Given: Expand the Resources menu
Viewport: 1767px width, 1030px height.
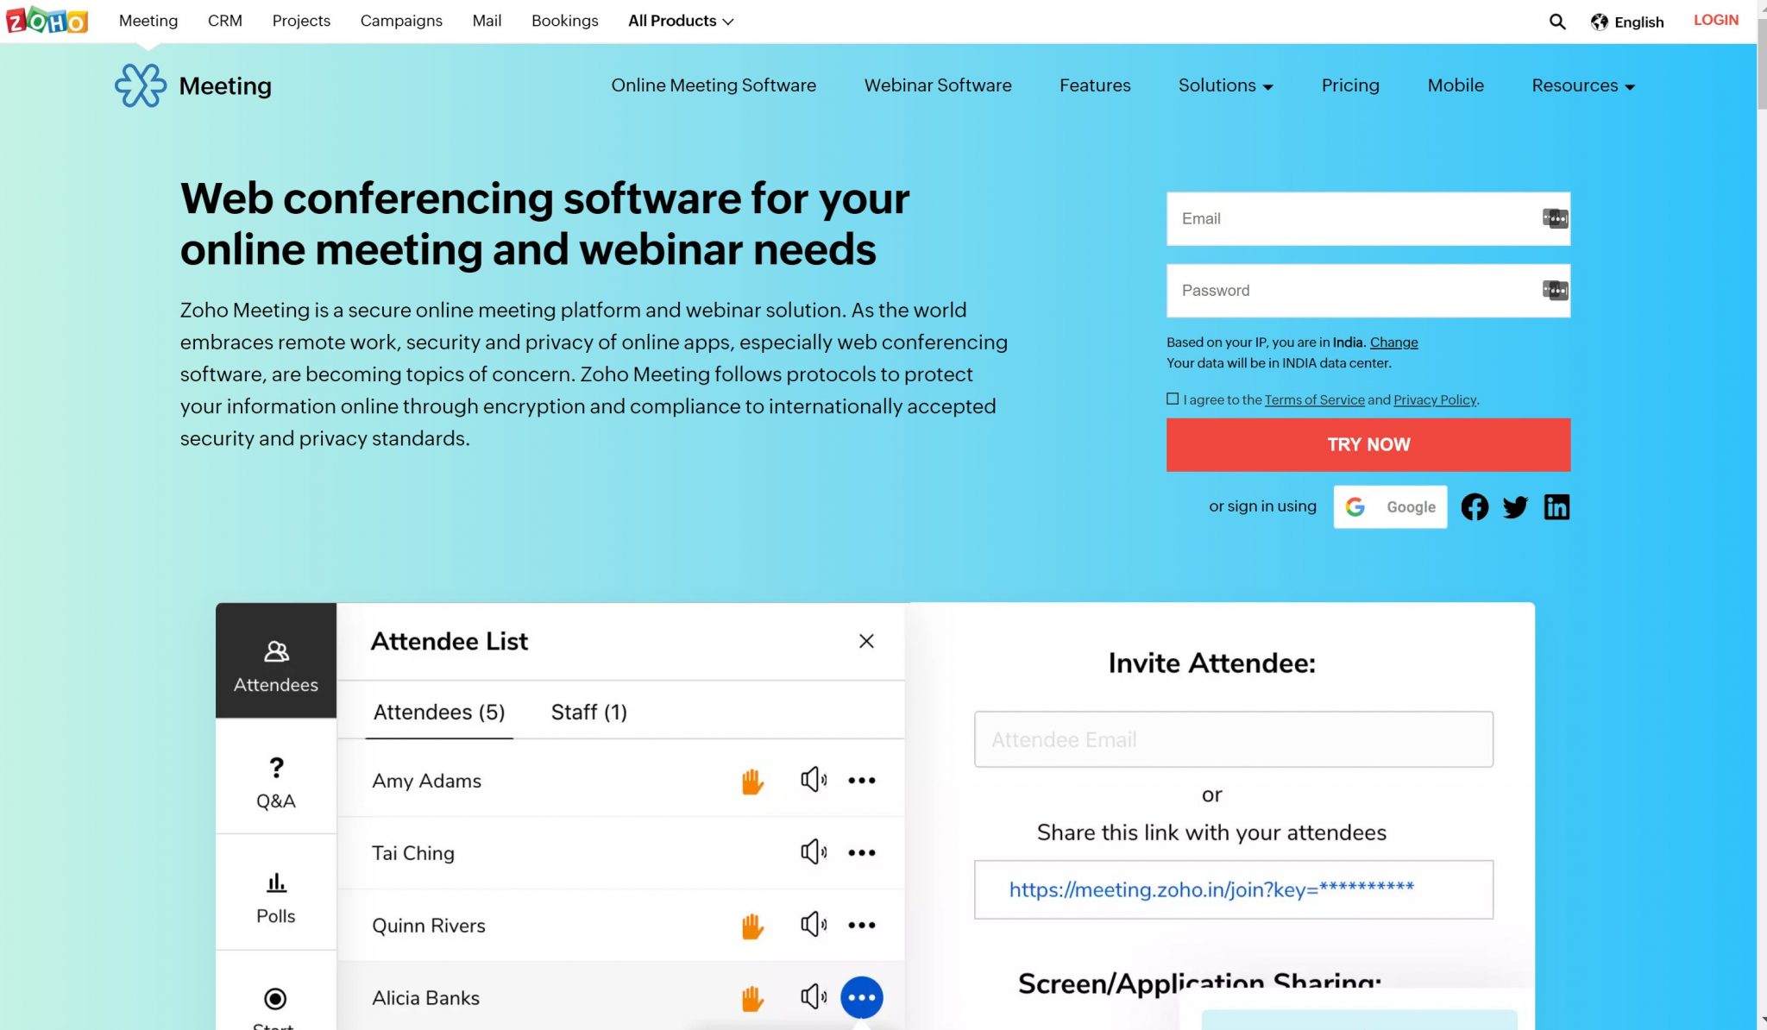Looking at the screenshot, I should click(x=1583, y=85).
